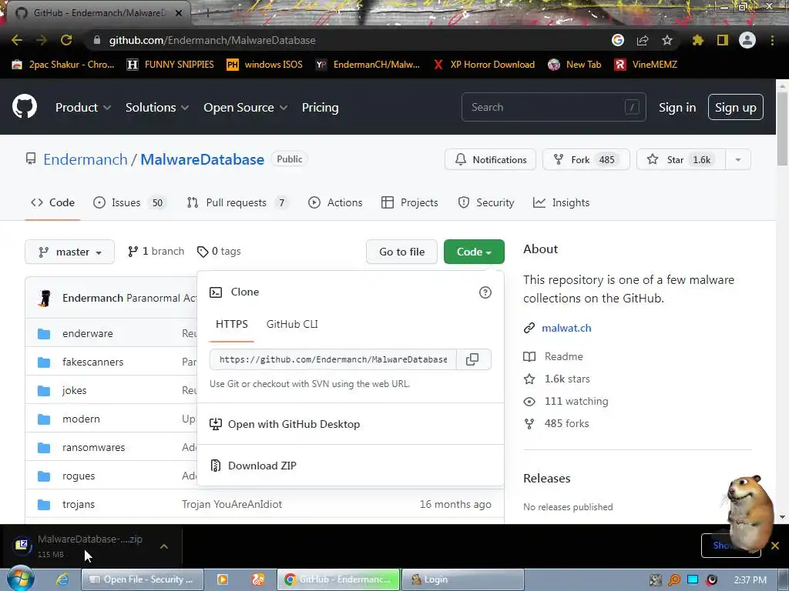Screen dimensions: 789x591
Task: Open Chrome three-dot menu
Action: point(772,40)
